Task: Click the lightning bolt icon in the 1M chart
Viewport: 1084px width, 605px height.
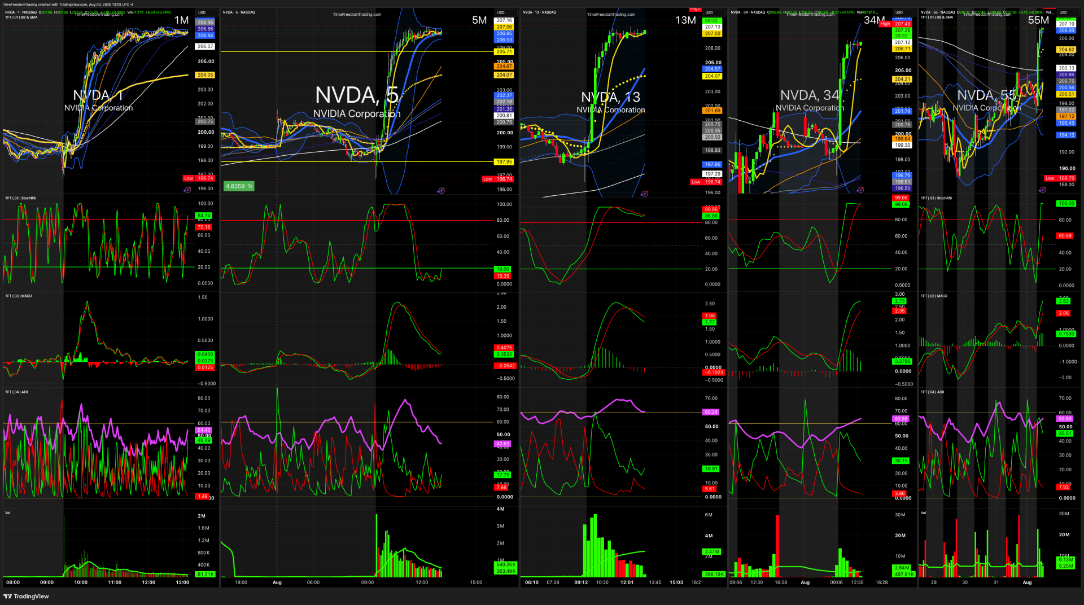Action: [x=187, y=190]
